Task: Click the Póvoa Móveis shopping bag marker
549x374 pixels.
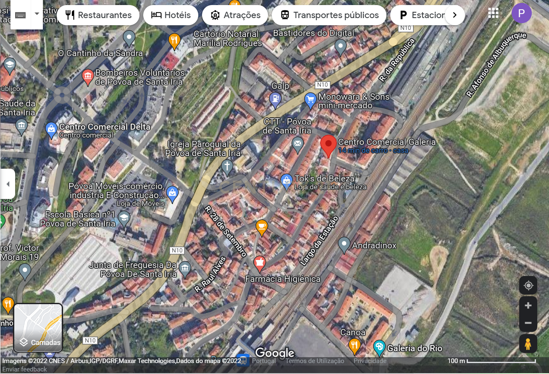Action: pyautogui.click(x=172, y=194)
